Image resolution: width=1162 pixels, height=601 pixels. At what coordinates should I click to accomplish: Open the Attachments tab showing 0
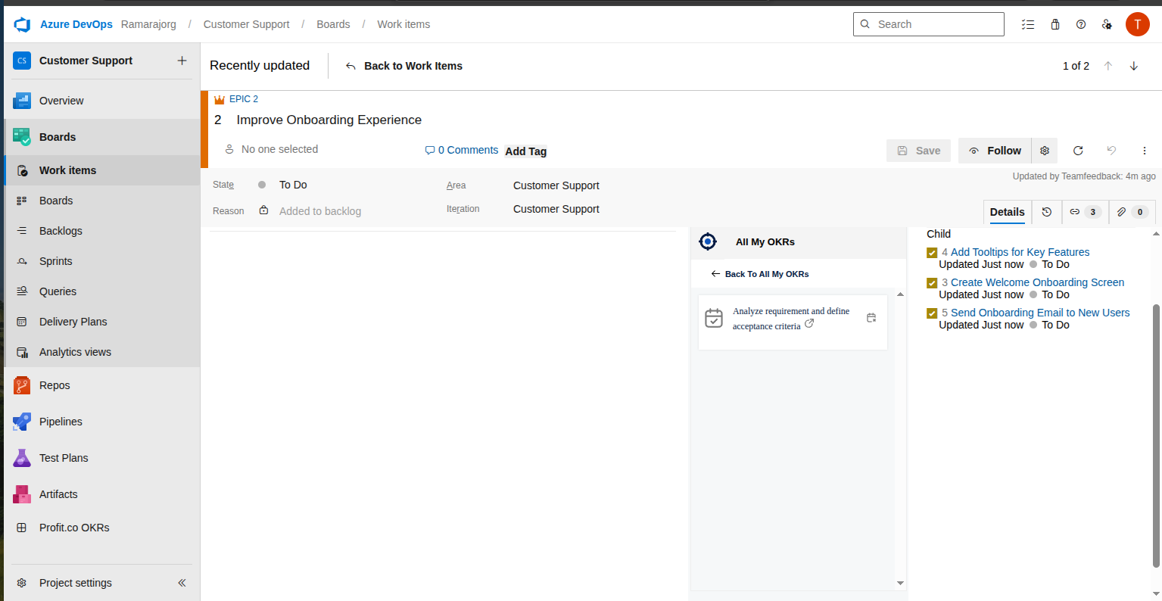[1132, 212]
